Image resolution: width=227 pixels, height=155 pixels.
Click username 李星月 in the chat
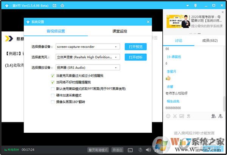coord(171,71)
